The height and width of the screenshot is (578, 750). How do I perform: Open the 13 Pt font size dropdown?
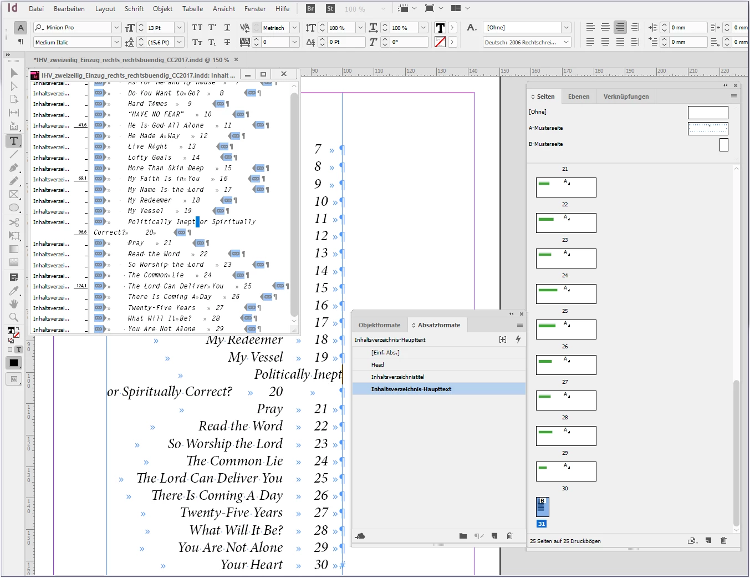tap(179, 27)
